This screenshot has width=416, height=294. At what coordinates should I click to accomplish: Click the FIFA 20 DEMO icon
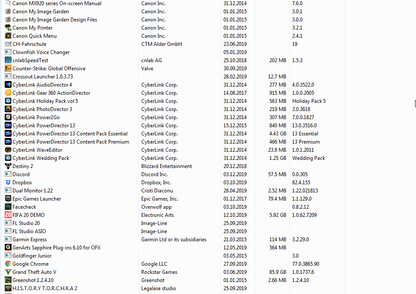tap(8, 215)
